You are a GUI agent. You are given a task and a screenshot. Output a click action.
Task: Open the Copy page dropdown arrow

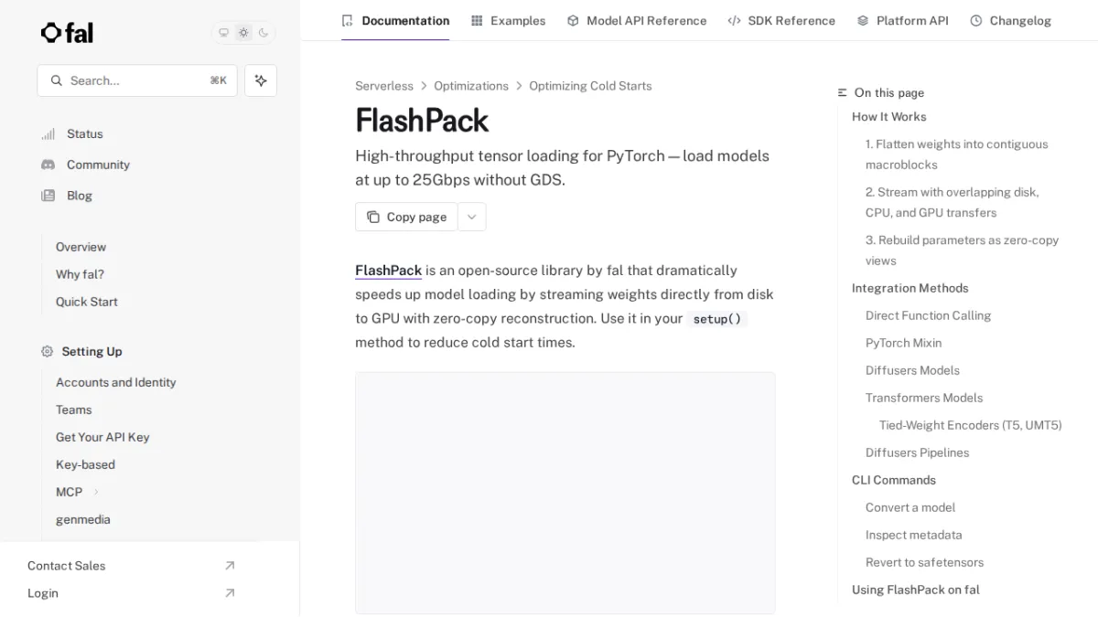click(472, 217)
